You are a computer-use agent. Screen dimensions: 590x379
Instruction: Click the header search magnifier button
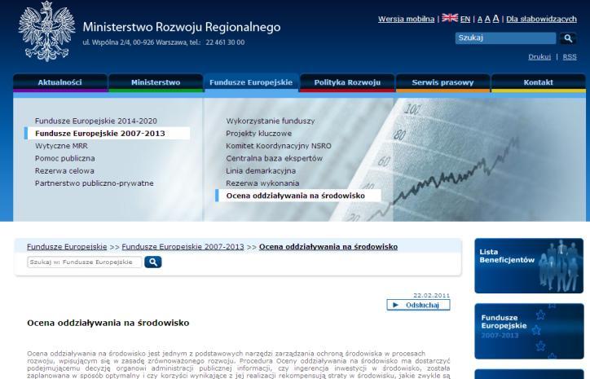(568, 38)
